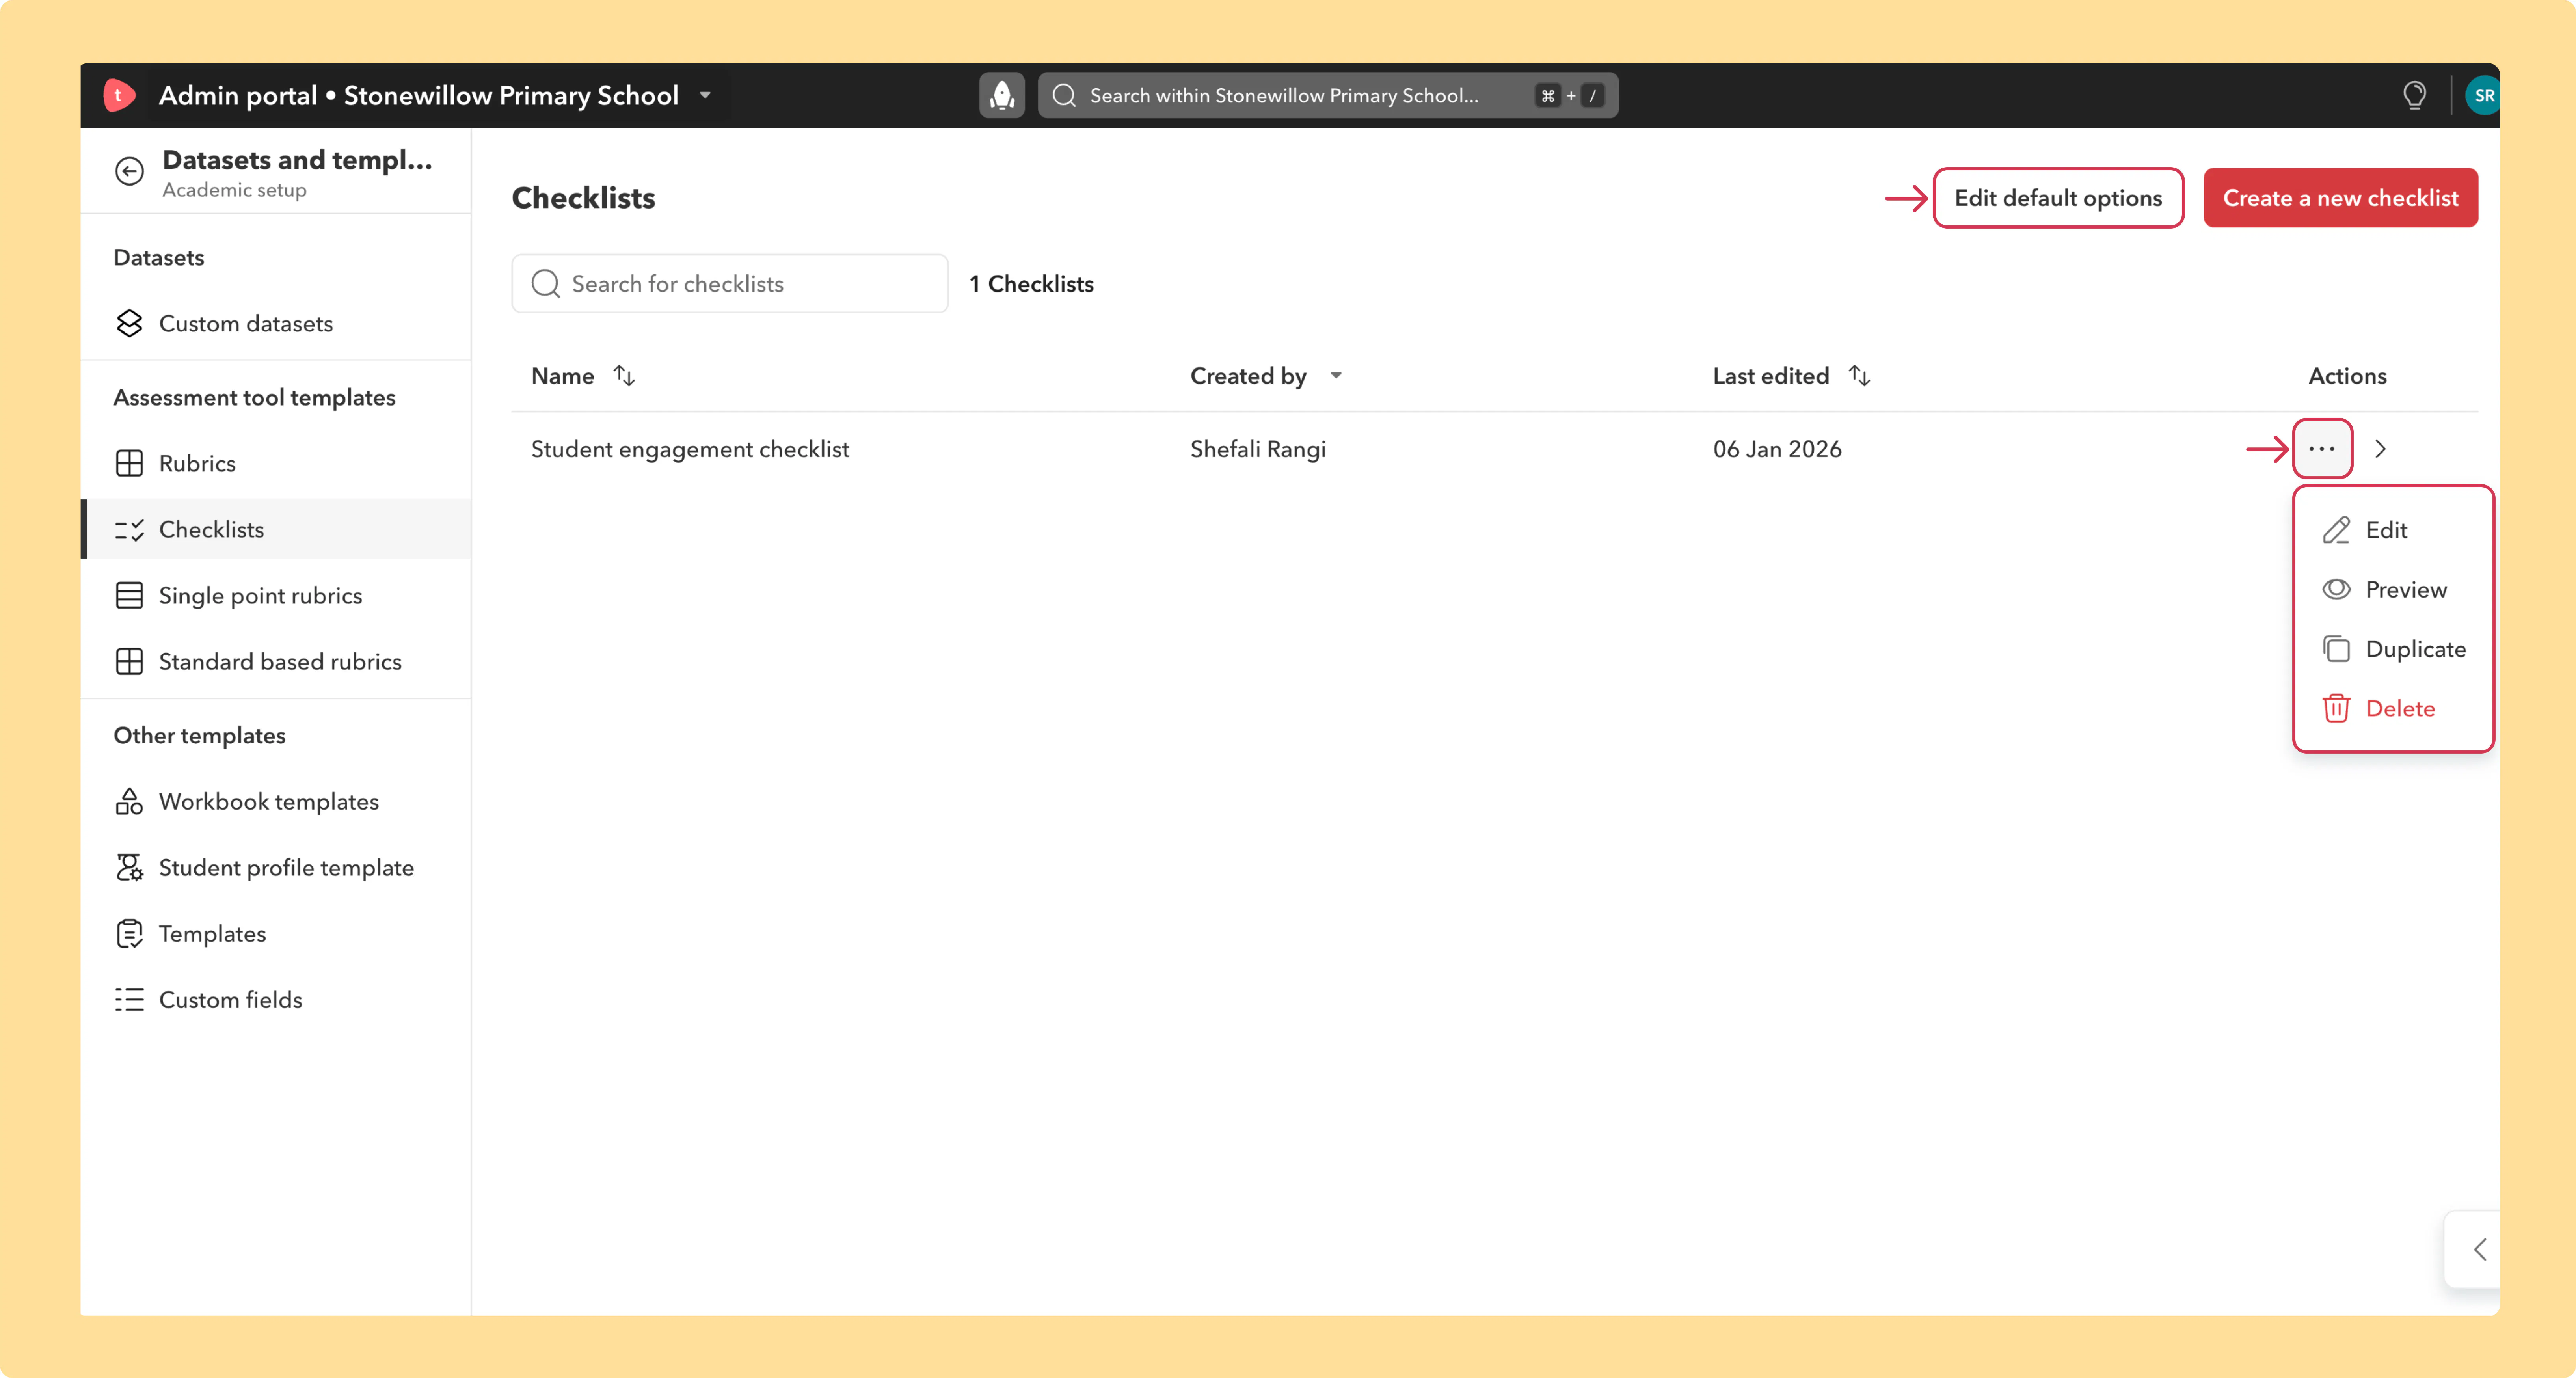Choose Duplicate from the actions menu

tap(2394, 649)
